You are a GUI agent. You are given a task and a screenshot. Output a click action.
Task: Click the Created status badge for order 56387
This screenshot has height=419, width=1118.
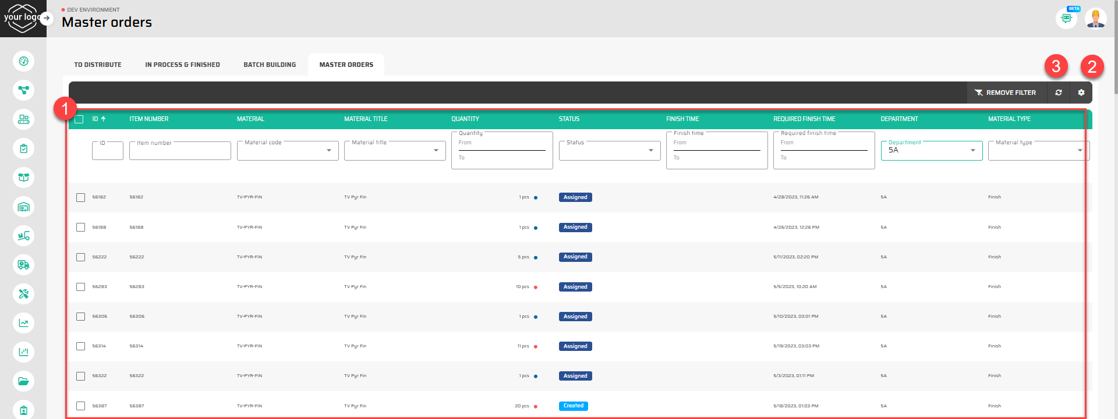tap(573, 406)
